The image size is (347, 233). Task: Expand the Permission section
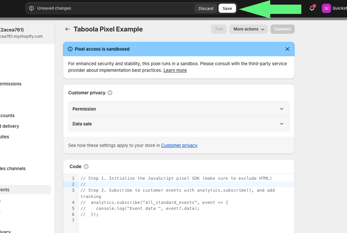178,109
